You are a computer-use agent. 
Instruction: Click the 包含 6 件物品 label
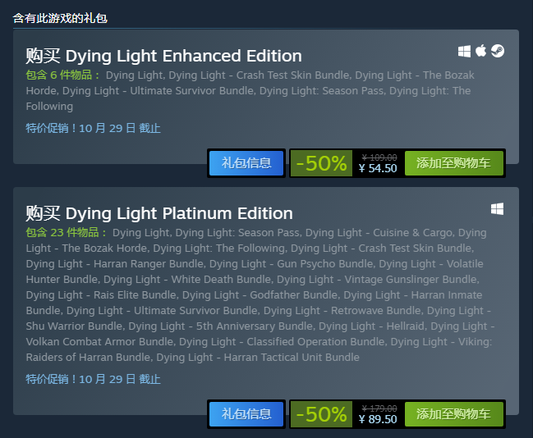coord(62,75)
